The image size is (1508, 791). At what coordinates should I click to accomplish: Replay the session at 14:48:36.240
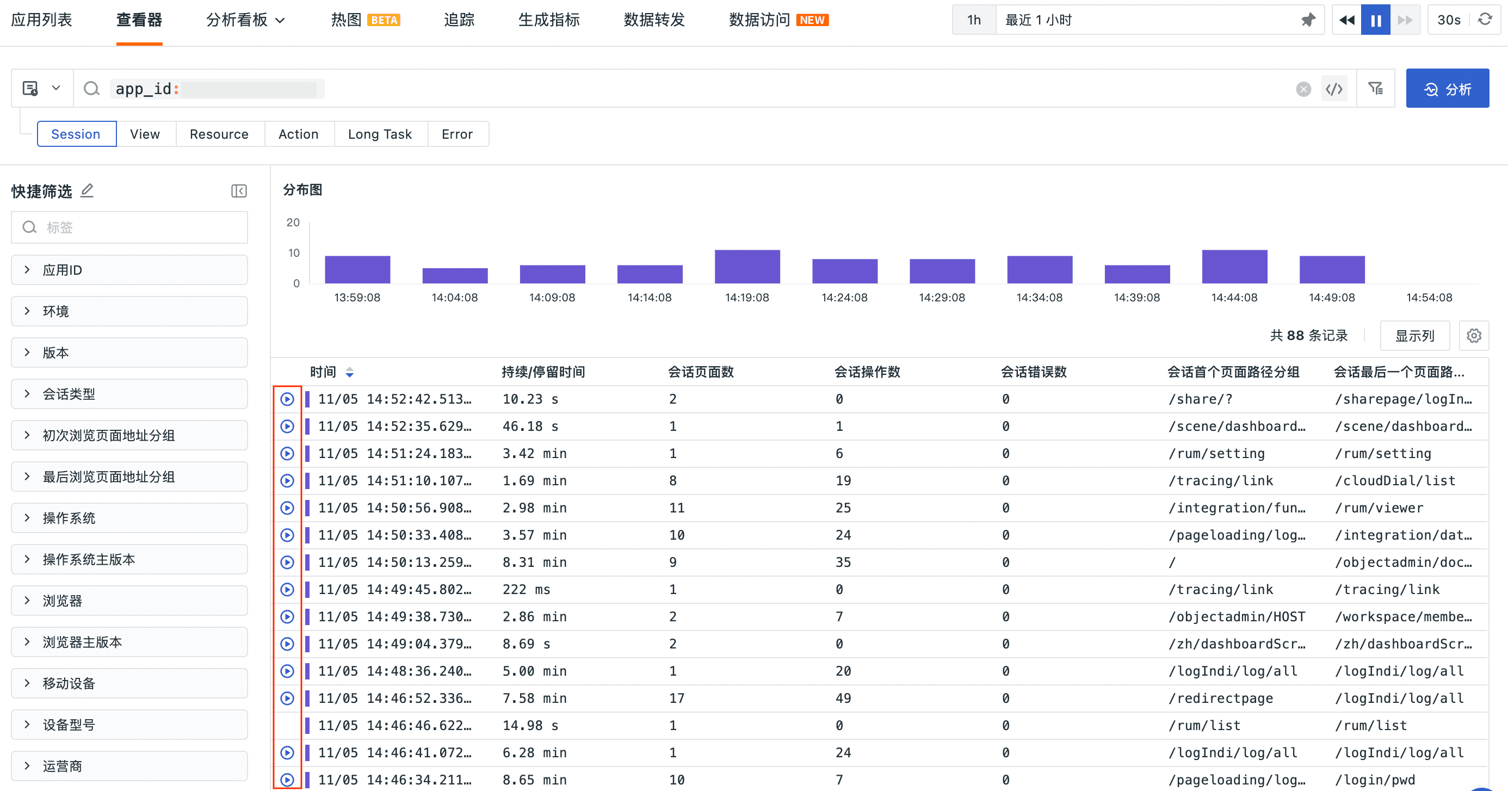coord(287,671)
